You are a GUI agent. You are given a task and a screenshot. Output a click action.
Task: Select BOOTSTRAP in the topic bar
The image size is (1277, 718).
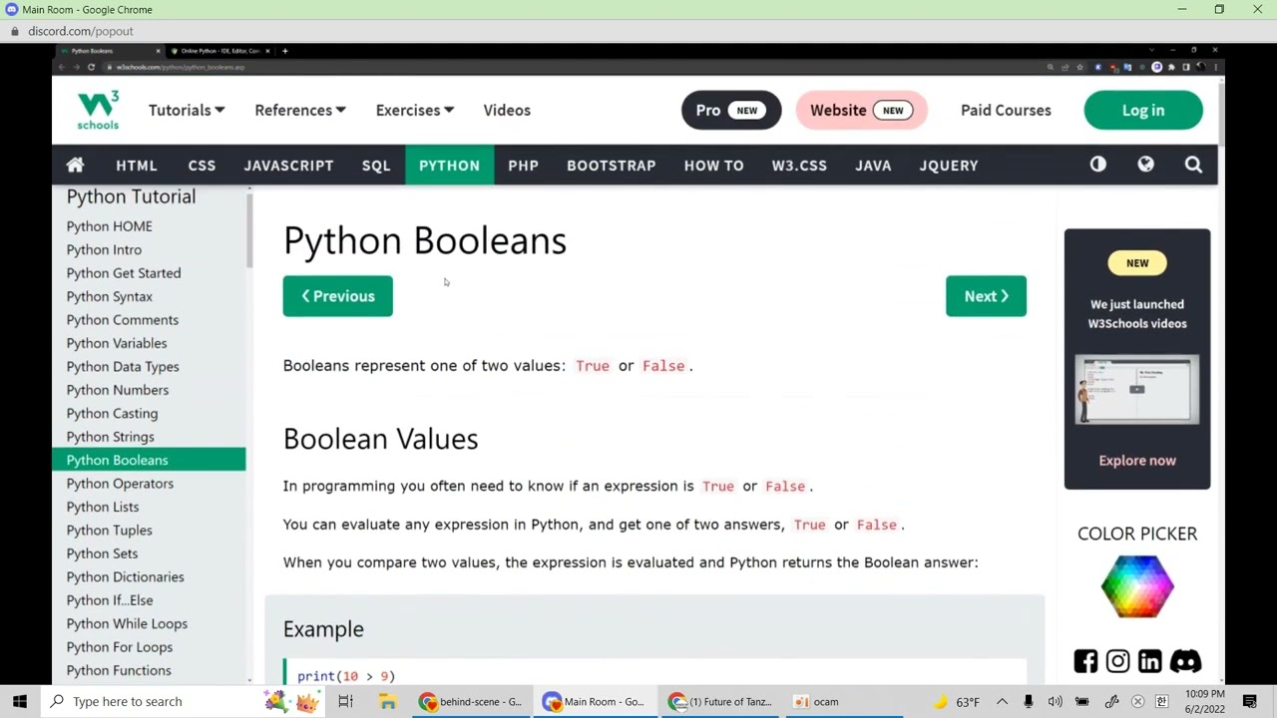click(x=612, y=165)
